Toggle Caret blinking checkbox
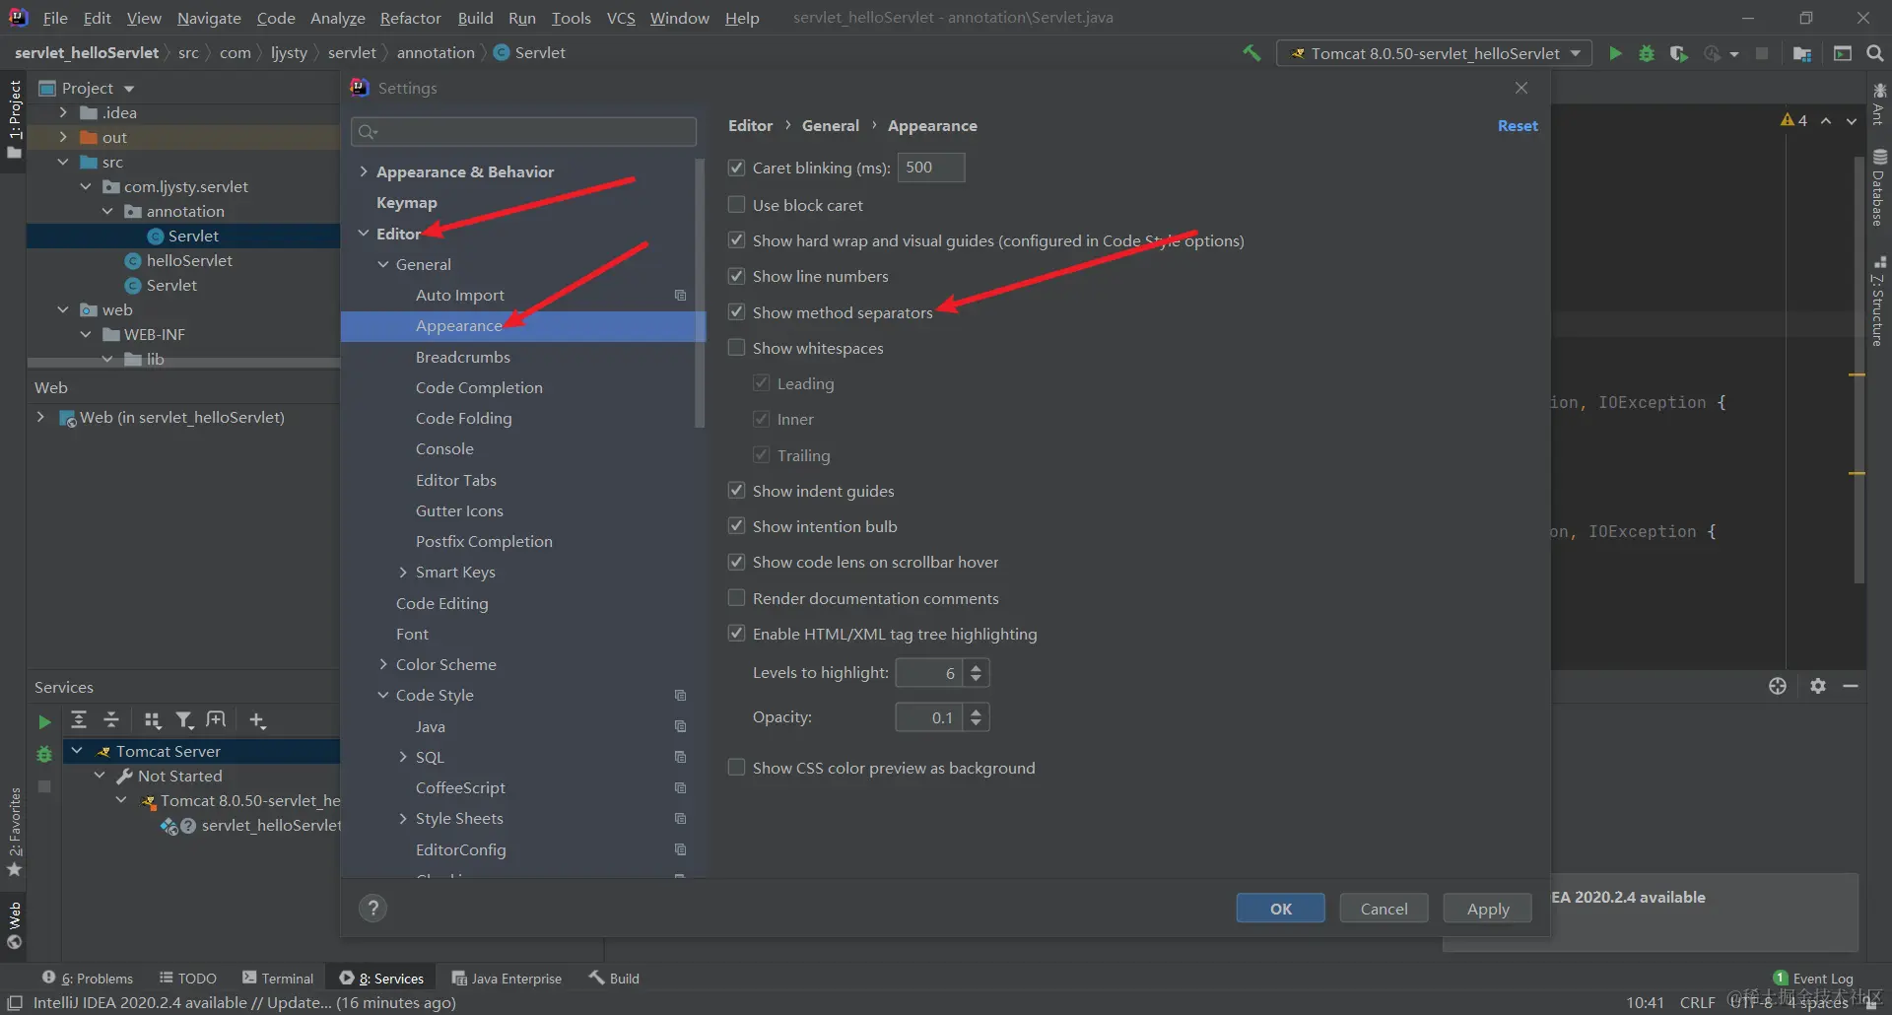 coord(736,168)
